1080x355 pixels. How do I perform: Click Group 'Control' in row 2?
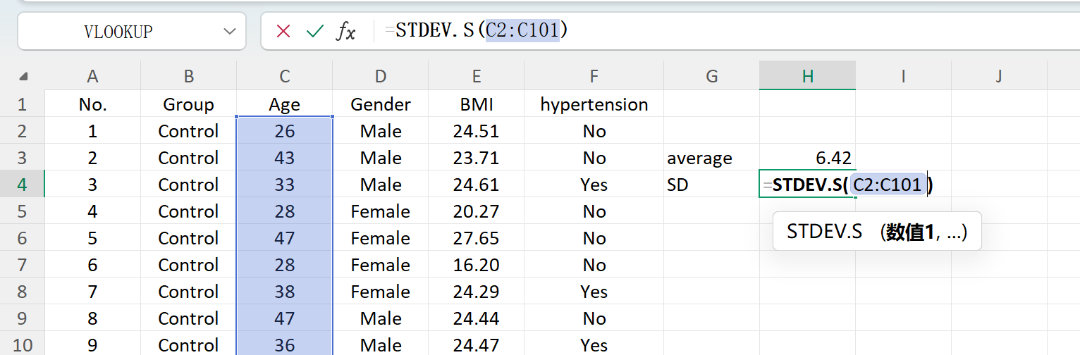188,131
